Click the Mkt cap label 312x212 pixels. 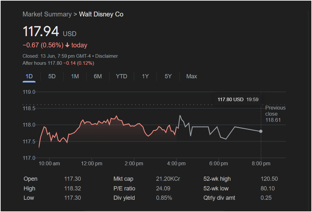click(x=123, y=179)
